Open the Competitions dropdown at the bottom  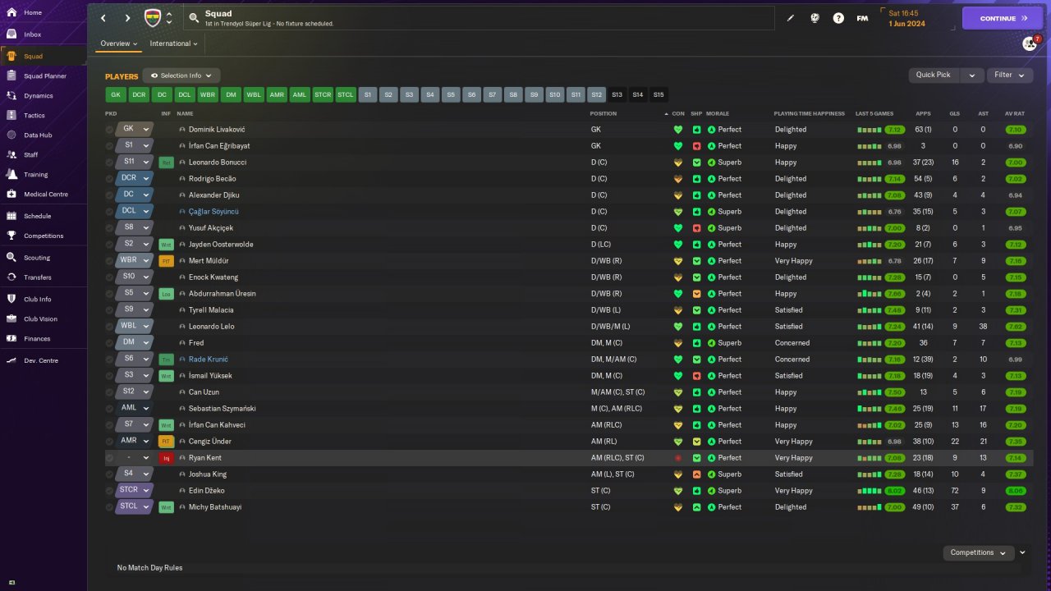point(978,552)
